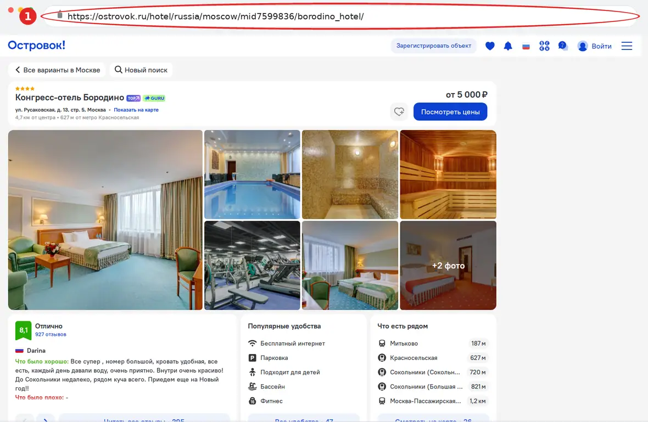
Task: Click the Parking P icon
Action: pyautogui.click(x=252, y=358)
